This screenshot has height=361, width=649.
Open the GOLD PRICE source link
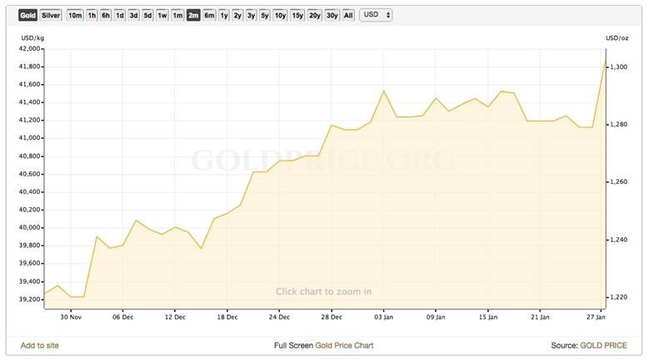pyautogui.click(x=603, y=345)
